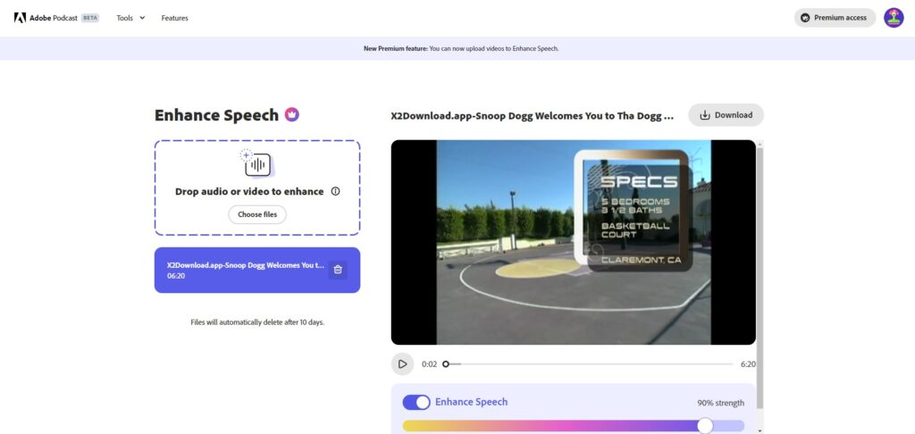The height and width of the screenshot is (434, 915).
Task: Click the Enhance Speech page heading
Action: 216,115
